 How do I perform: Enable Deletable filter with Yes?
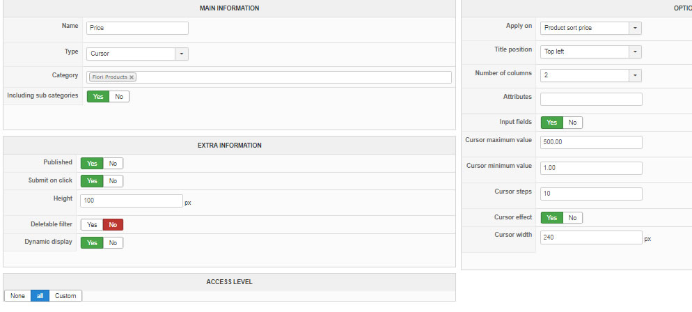(92, 225)
